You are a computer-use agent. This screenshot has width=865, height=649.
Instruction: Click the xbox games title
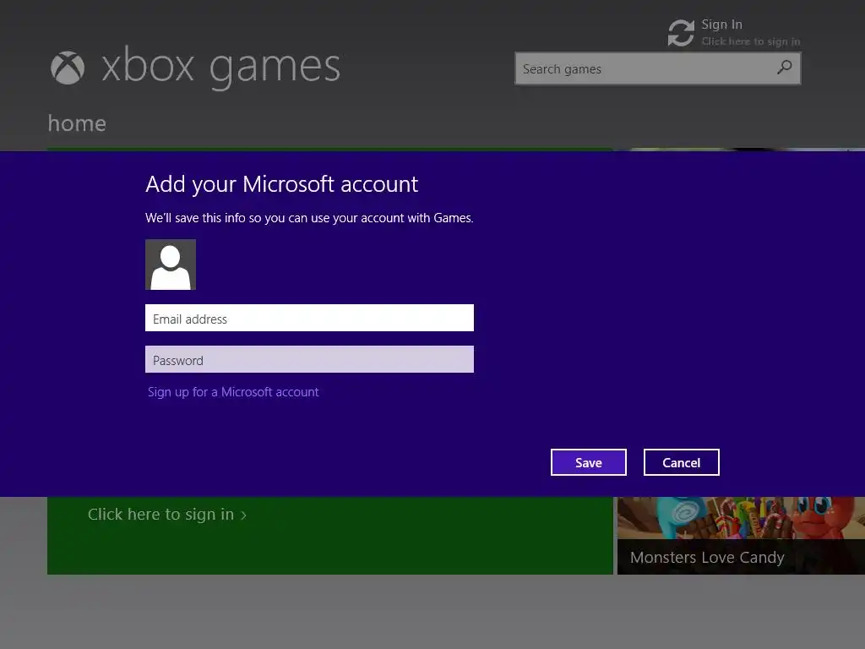220,67
